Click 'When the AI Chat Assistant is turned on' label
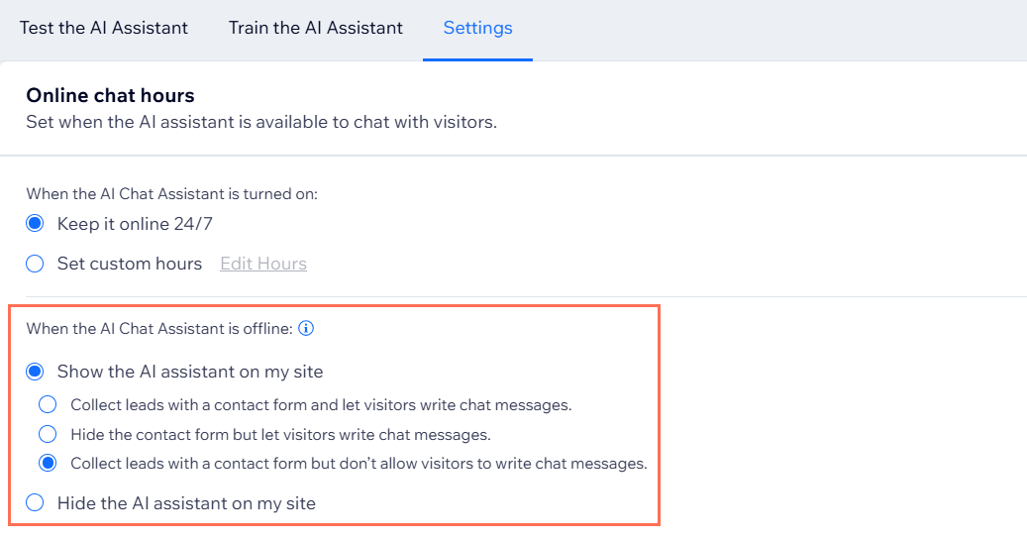Screen dimensions: 1027x540 [171, 194]
